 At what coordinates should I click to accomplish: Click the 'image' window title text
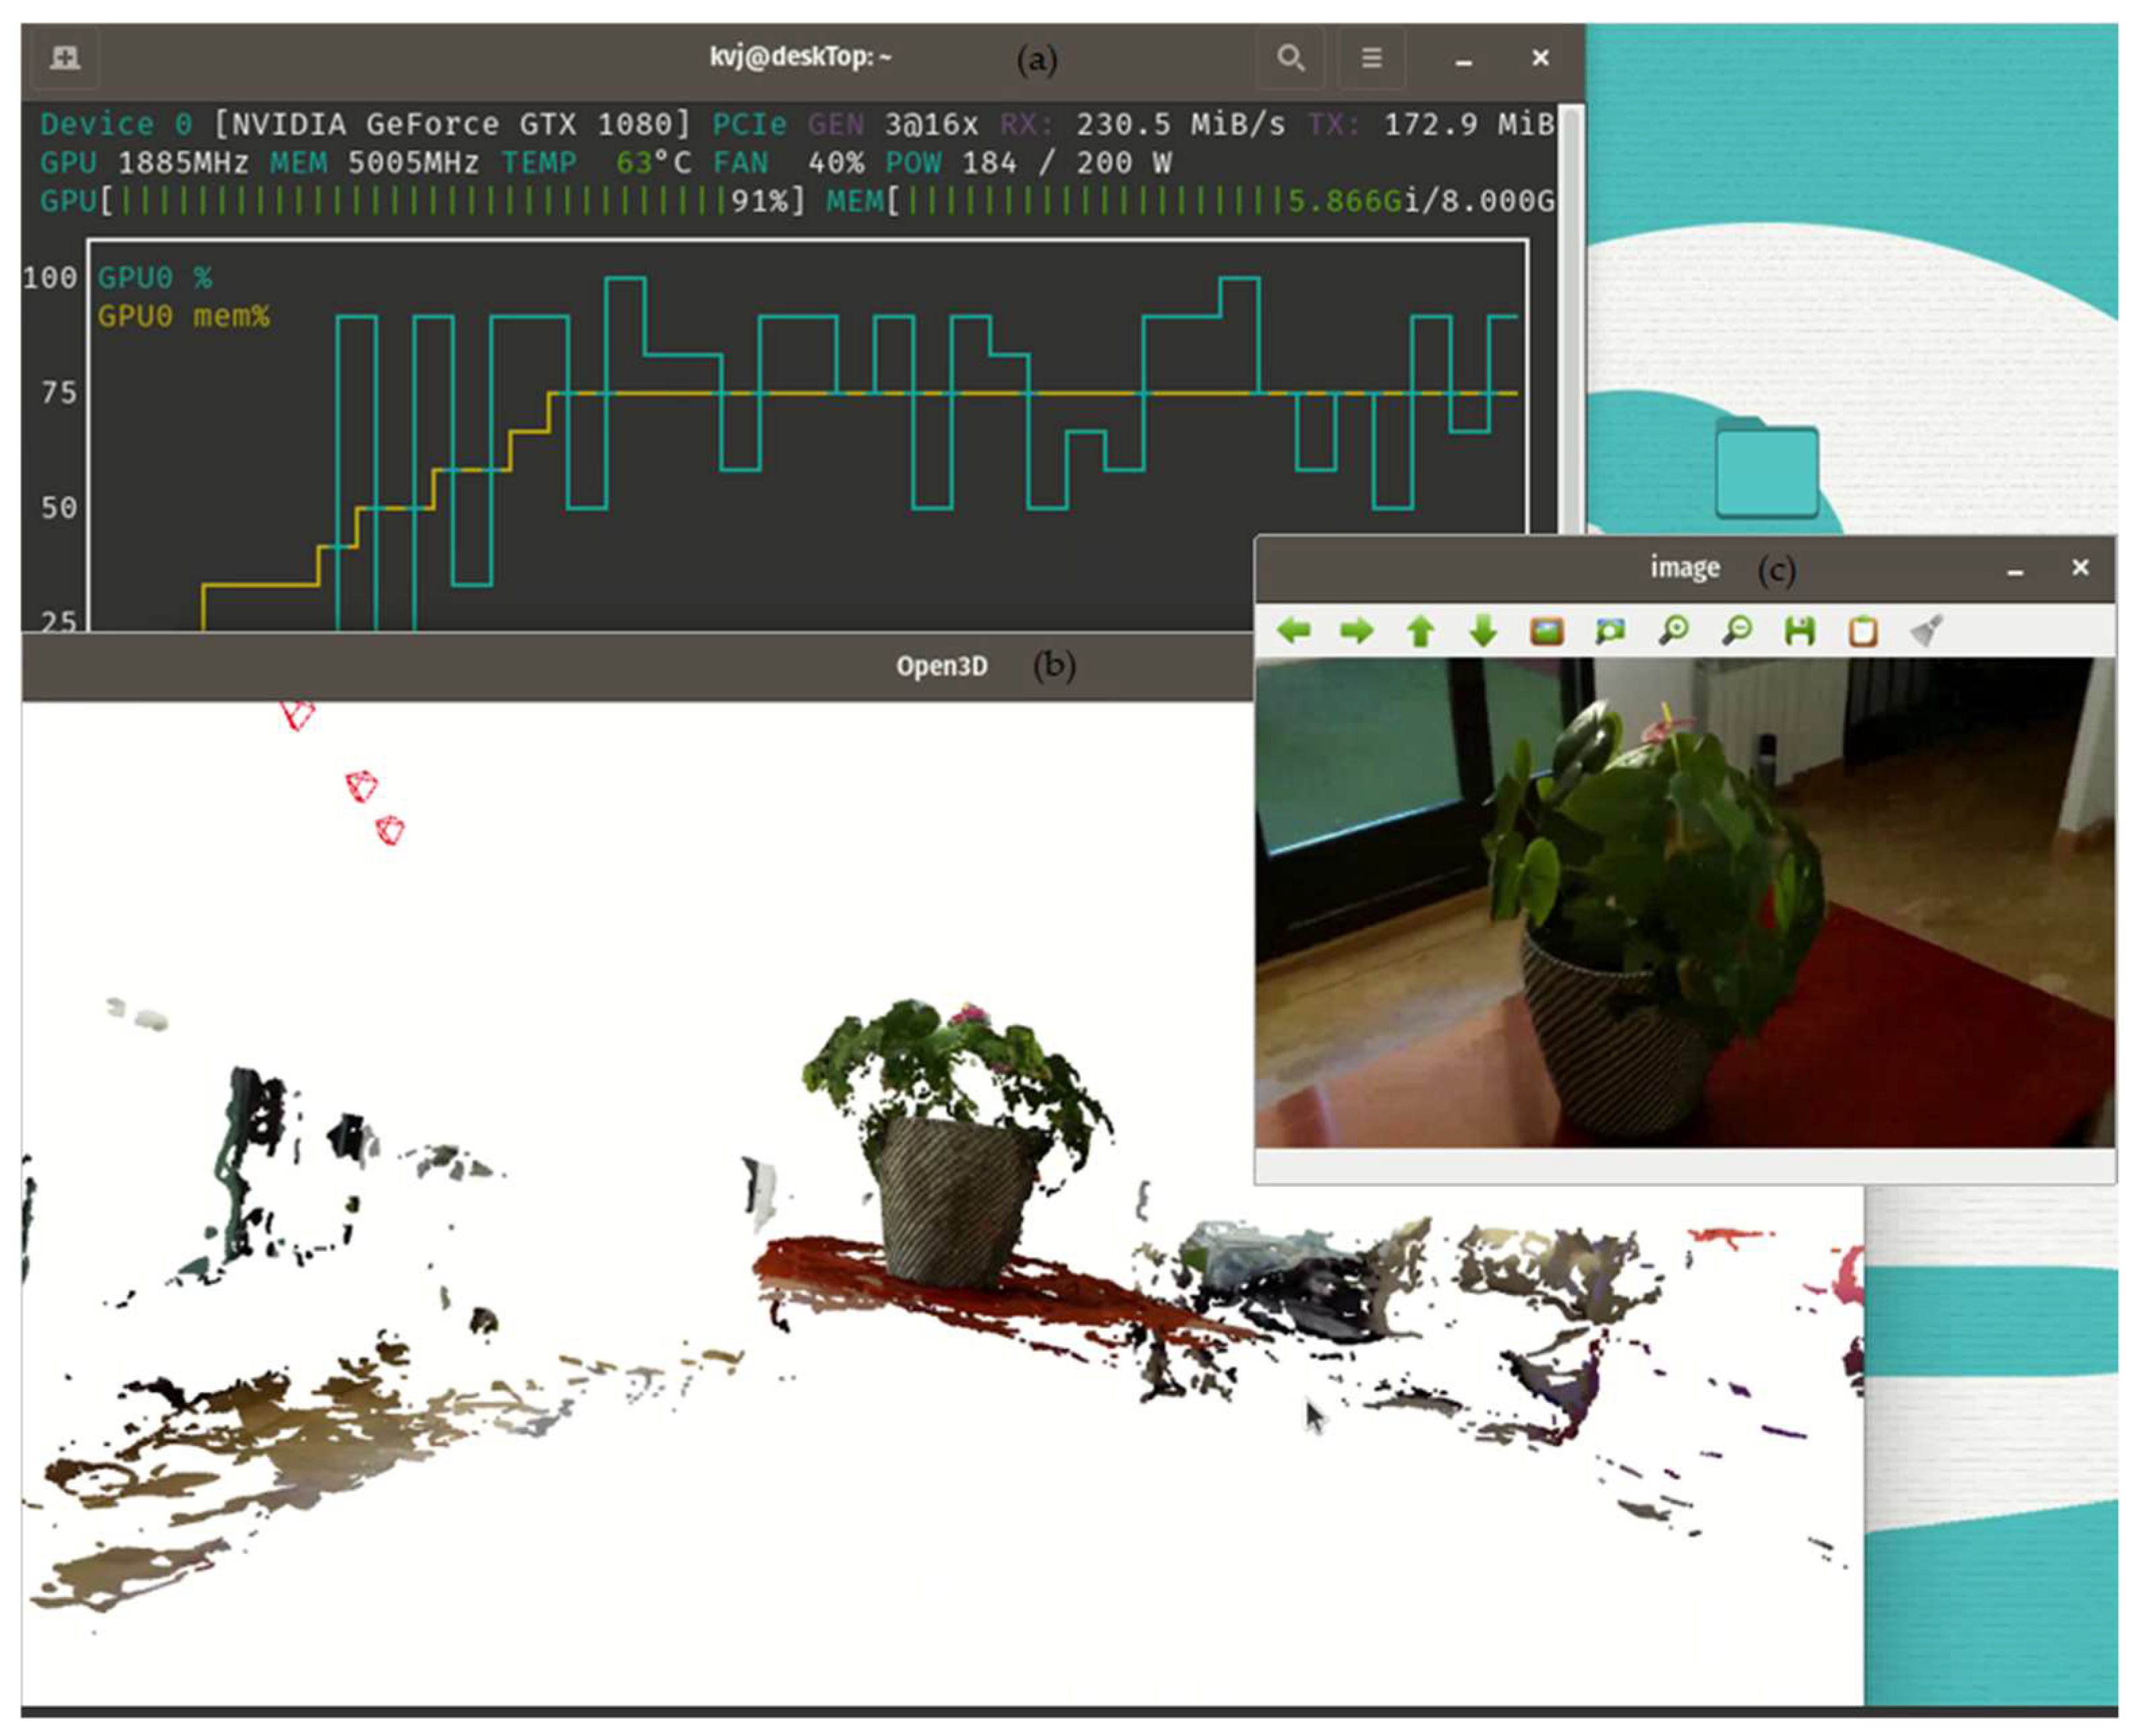point(1685,568)
